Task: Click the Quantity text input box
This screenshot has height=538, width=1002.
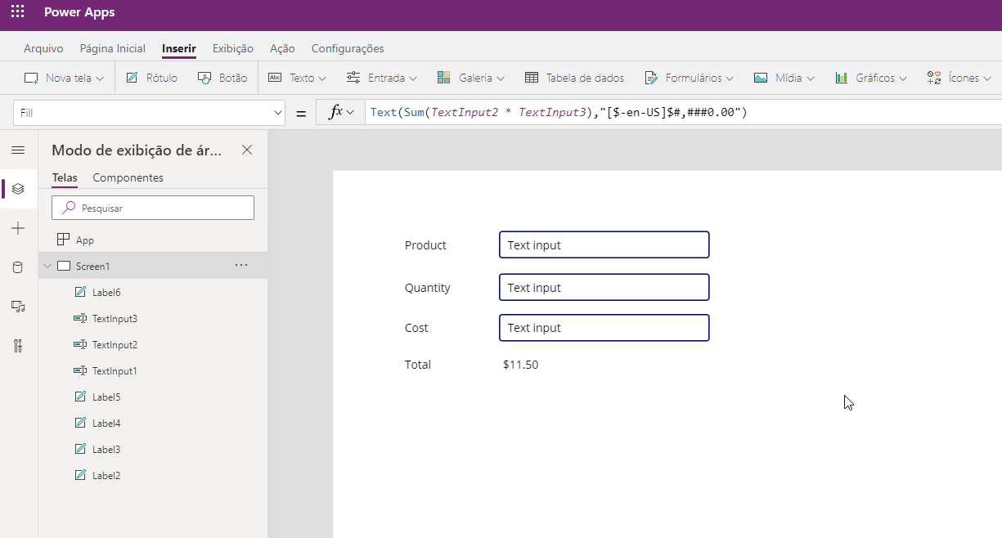Action: 604,288
